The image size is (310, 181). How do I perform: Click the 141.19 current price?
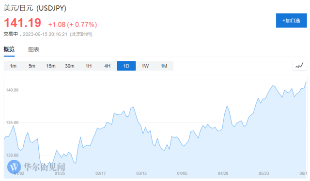coord(23,23)
